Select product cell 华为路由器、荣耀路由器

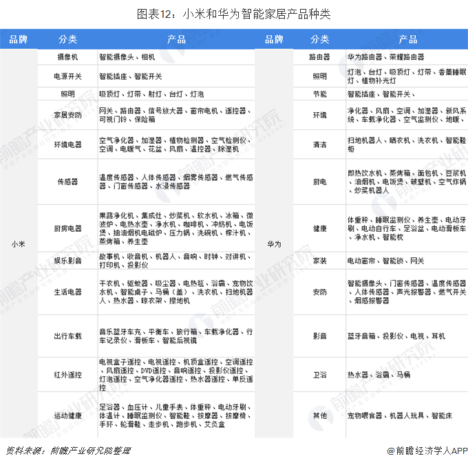click(x=407, y=57)
